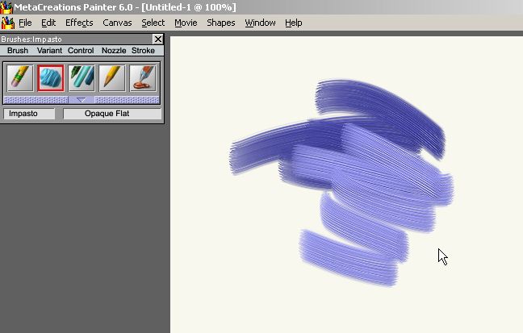Open the Movie menu

pyautogui.click(x=186, y=23)
